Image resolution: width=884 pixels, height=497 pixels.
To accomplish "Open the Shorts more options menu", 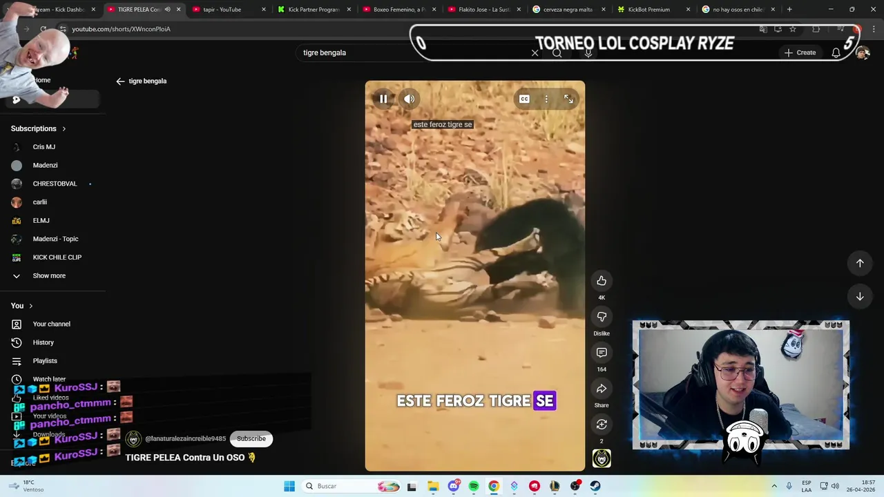I will (x=546, y=99).
